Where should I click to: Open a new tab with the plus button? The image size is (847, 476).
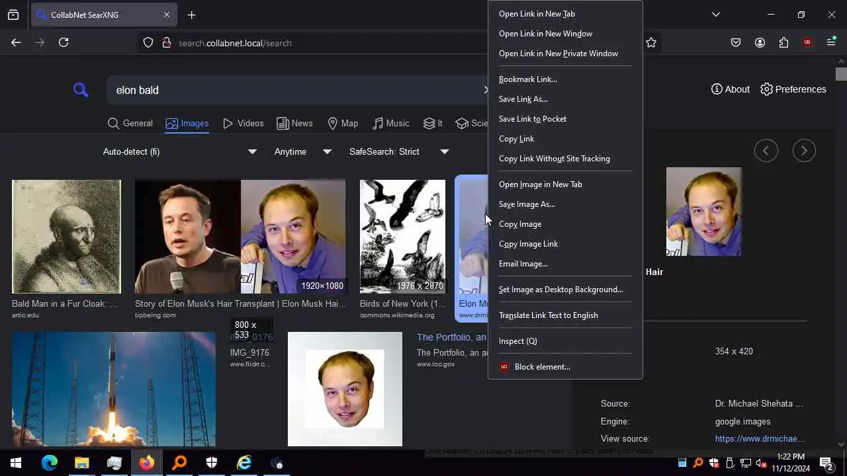(191, 15)
